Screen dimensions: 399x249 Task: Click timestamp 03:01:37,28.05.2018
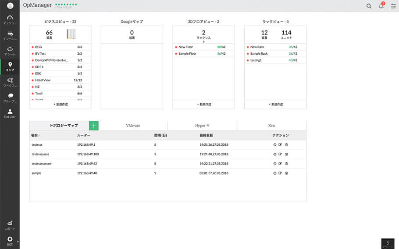[214, 173]
